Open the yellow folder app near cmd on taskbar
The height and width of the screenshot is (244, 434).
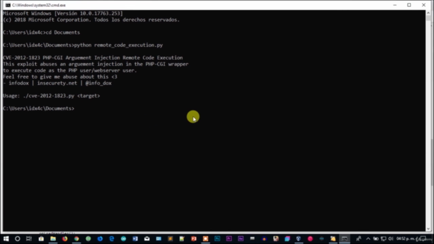pos(333,239)
